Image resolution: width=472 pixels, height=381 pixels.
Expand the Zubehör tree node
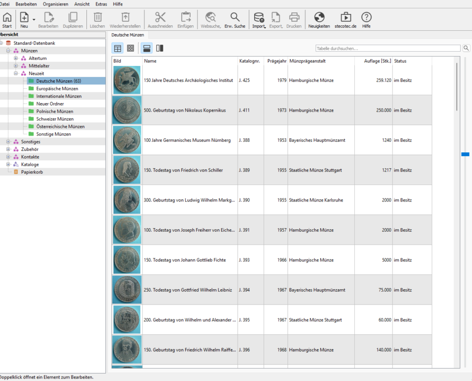(8, 149)
